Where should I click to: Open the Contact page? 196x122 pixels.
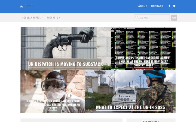pyautogui.click(x=157, y=6)
